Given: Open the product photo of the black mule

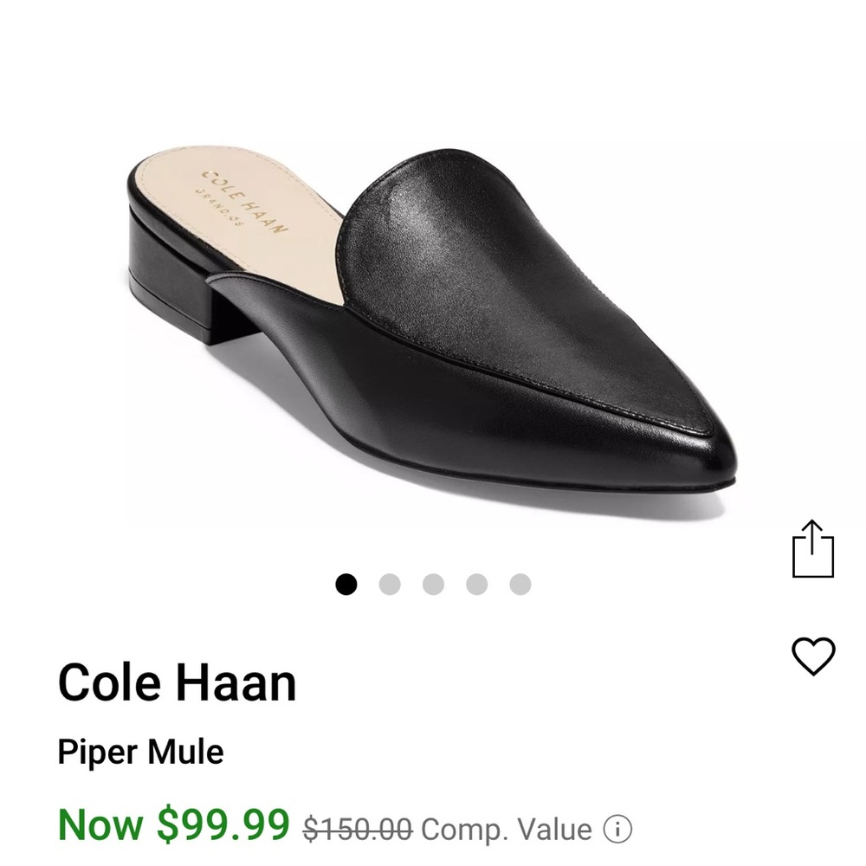Looking at the screenshot, I should [x=424, y=320].
